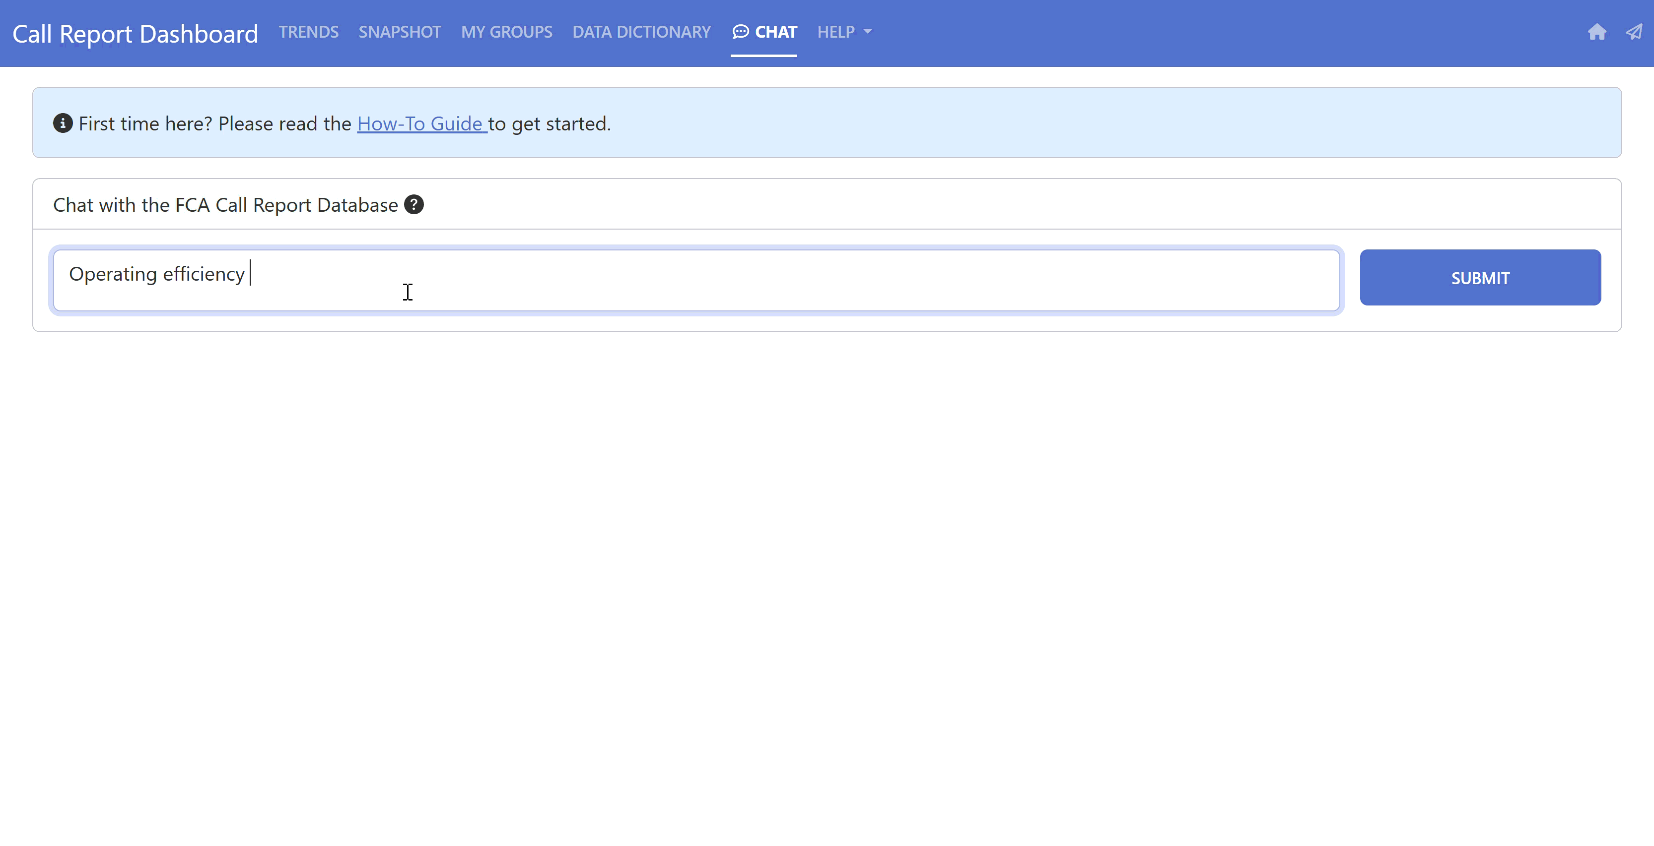The image size is (1654, 846).
Task: Click the info circle icon in banner
Action: (62, 123)
